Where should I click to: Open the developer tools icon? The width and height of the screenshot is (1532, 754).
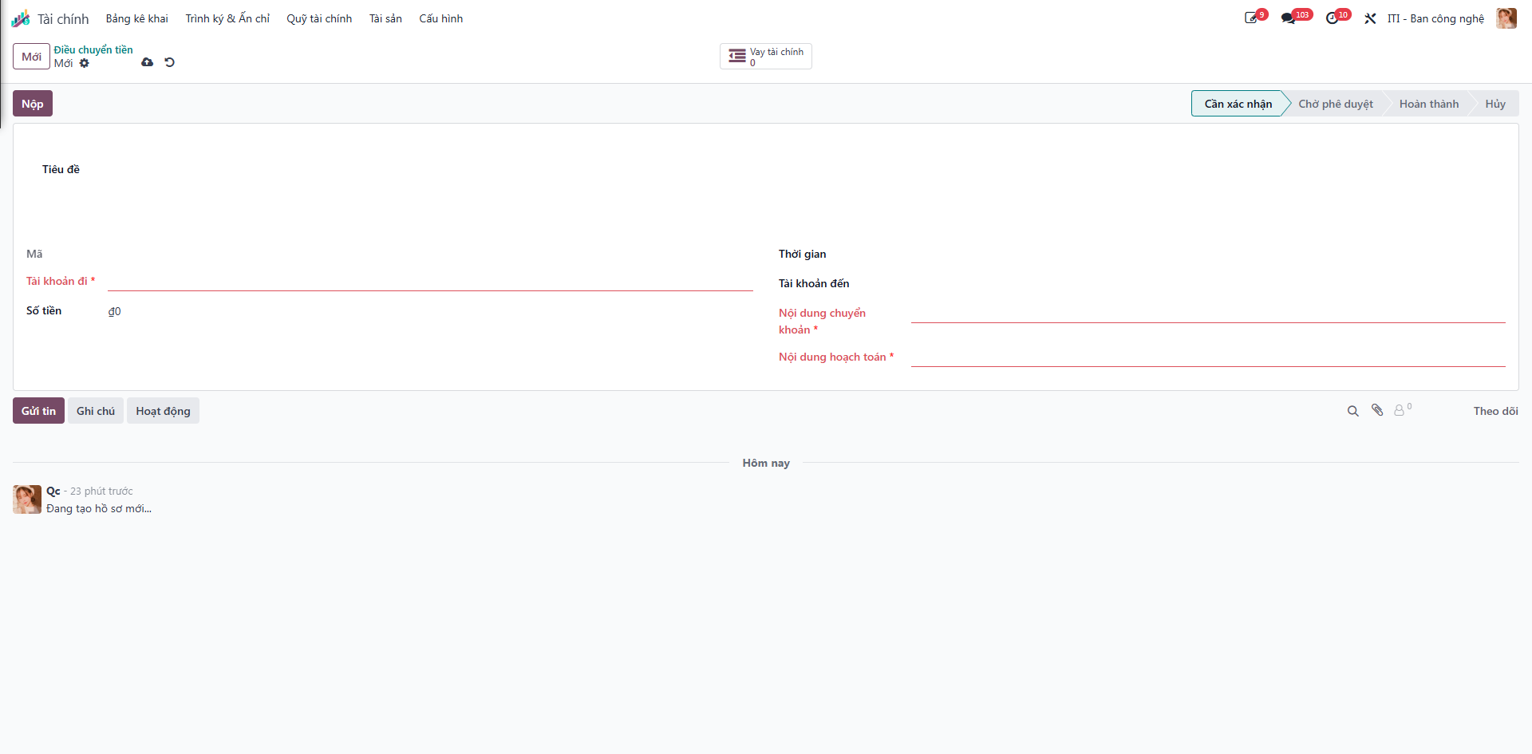pos(1370,18)
